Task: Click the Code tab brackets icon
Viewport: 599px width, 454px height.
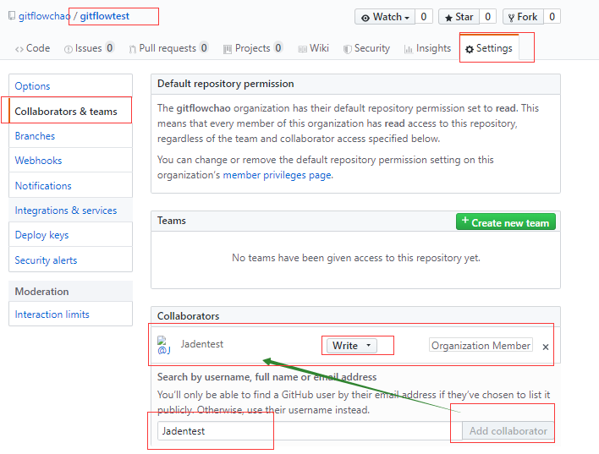Action: [19, 49]
